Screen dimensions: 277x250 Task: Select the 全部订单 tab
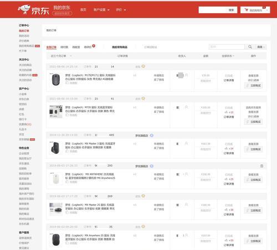click(x=52, y=47)
